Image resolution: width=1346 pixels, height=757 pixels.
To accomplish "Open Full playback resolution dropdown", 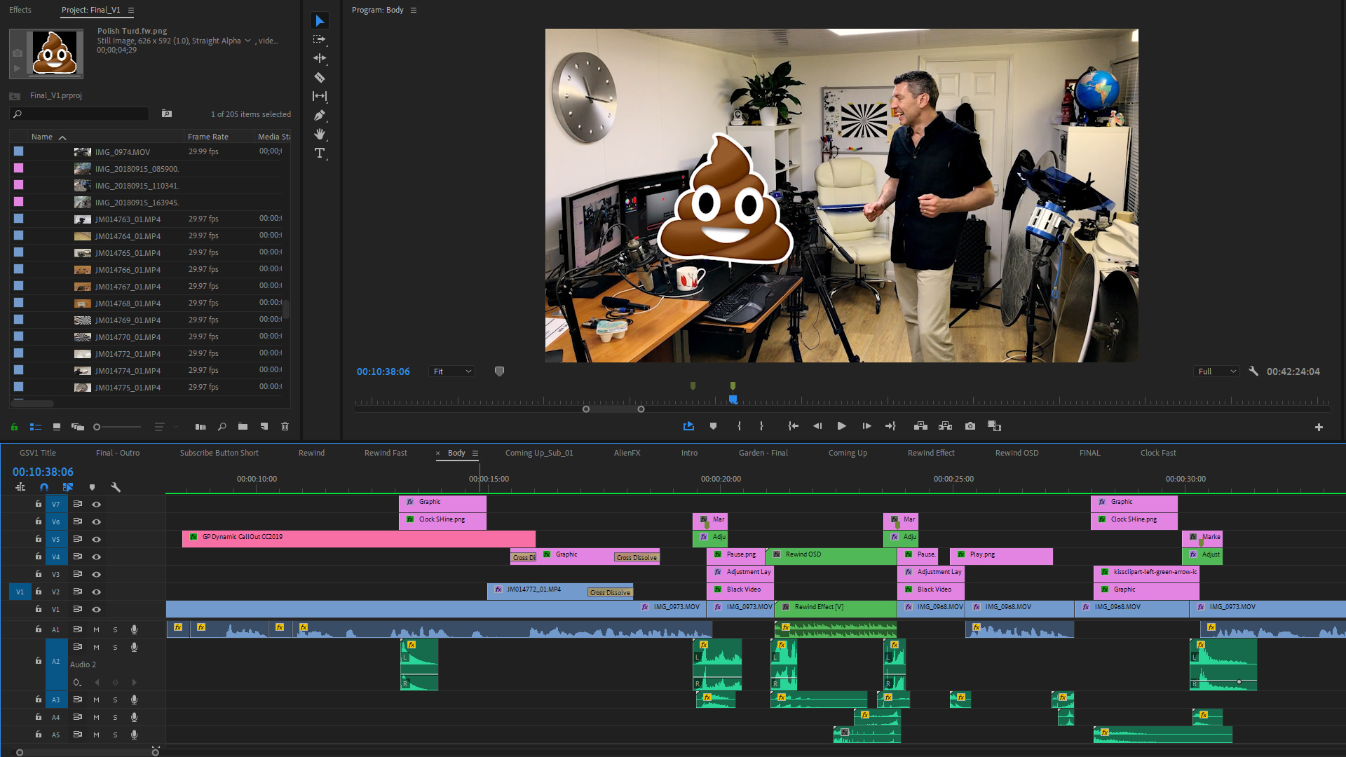I will click(1216, 371).
